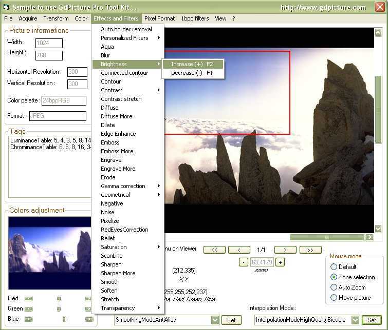Click the Colors adjustment preview thumbnail
The image size is (388, 330).
tap(49, 253)
